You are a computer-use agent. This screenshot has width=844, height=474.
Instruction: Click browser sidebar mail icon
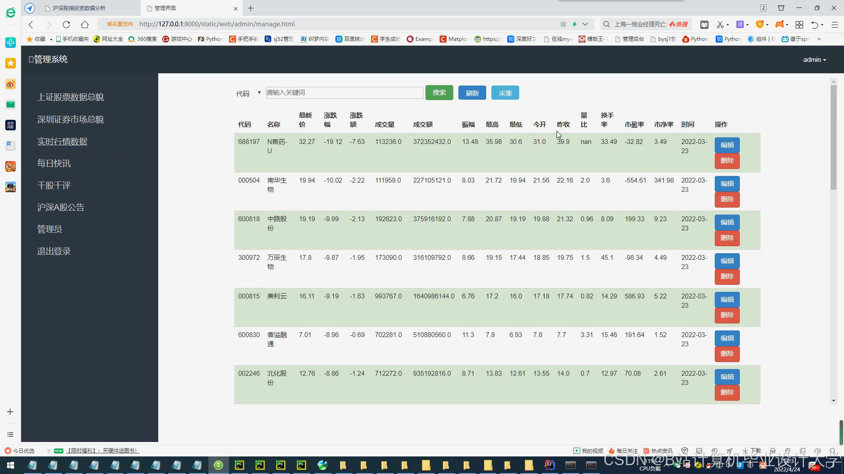pyautogui.click(x=11, y=104)
